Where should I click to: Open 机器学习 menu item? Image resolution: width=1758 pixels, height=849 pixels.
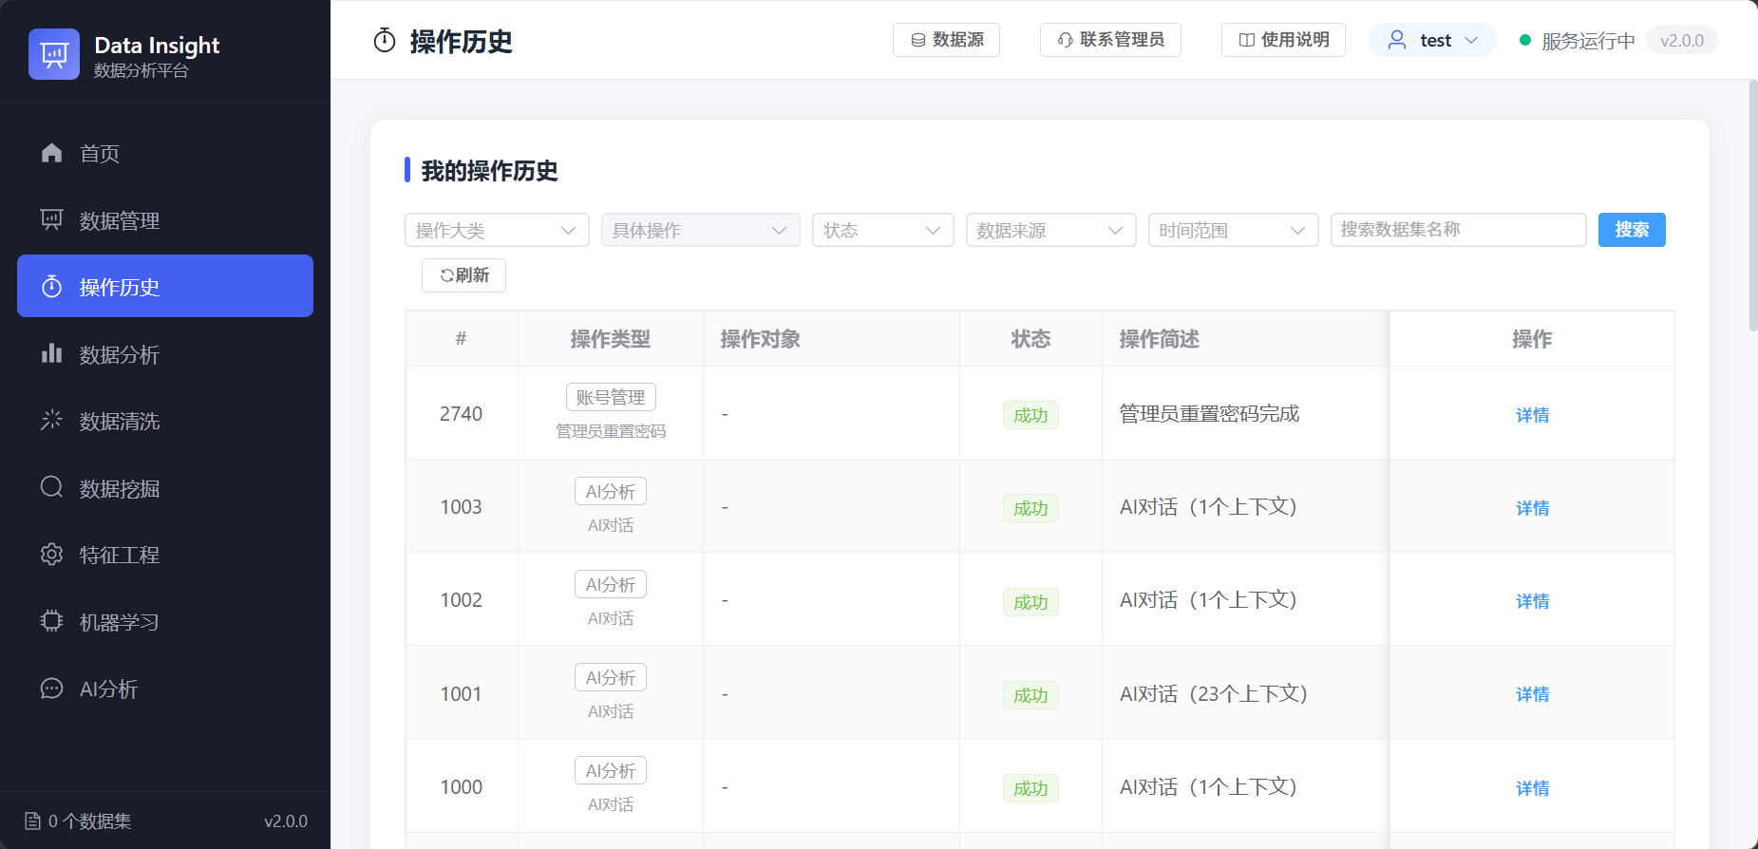[x=165, y=621]
